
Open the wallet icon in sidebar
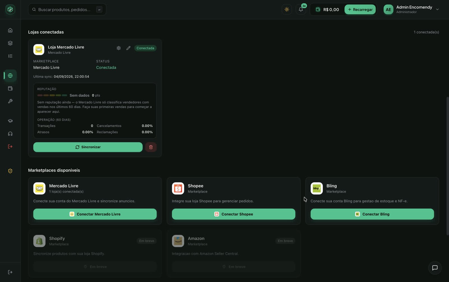tap(10, 88)
